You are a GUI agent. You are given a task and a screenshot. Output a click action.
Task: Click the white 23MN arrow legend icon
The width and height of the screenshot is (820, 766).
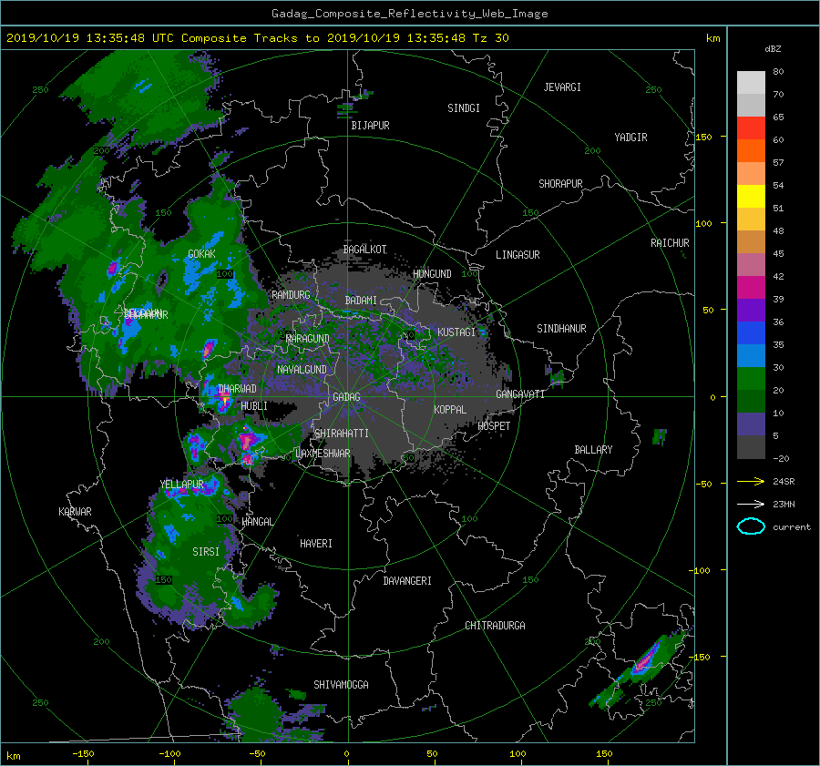(x=751, y=504)
